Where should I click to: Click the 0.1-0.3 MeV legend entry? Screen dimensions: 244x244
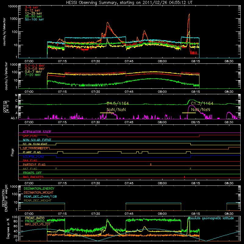35,66
